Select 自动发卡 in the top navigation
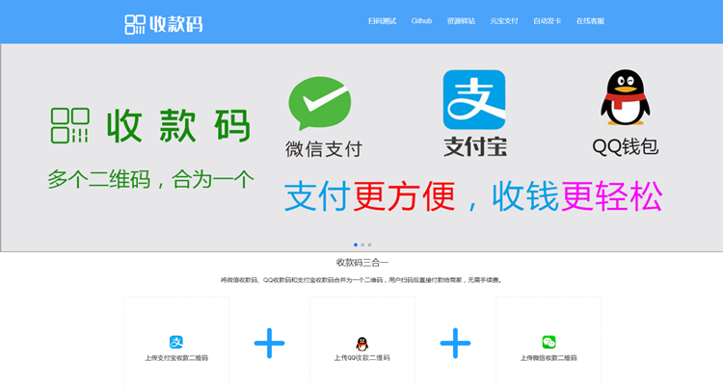Viewport: 723px width, 387px height. tap(547, 21)
